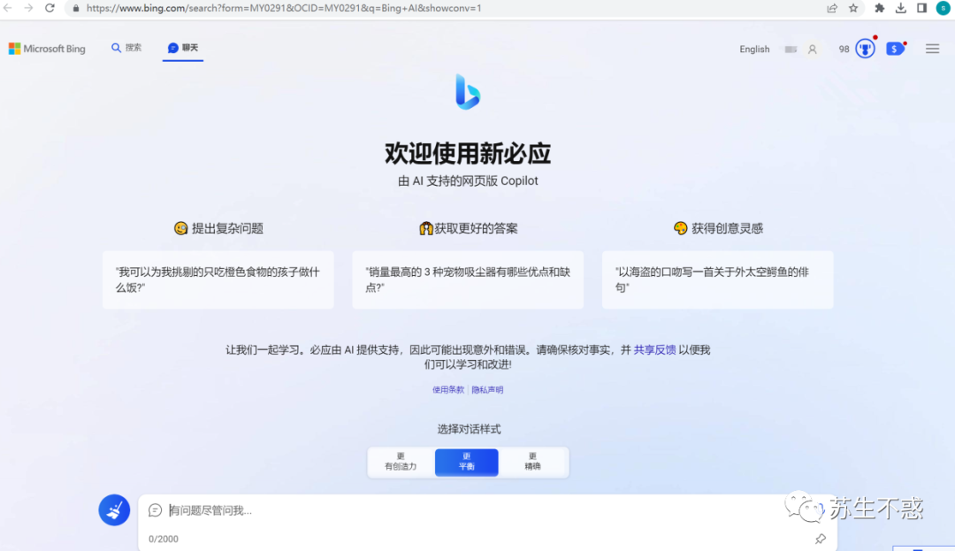Open the 共享反馈 link
The width and height of the screenshot is (955, 551).
tap(655, 350)
